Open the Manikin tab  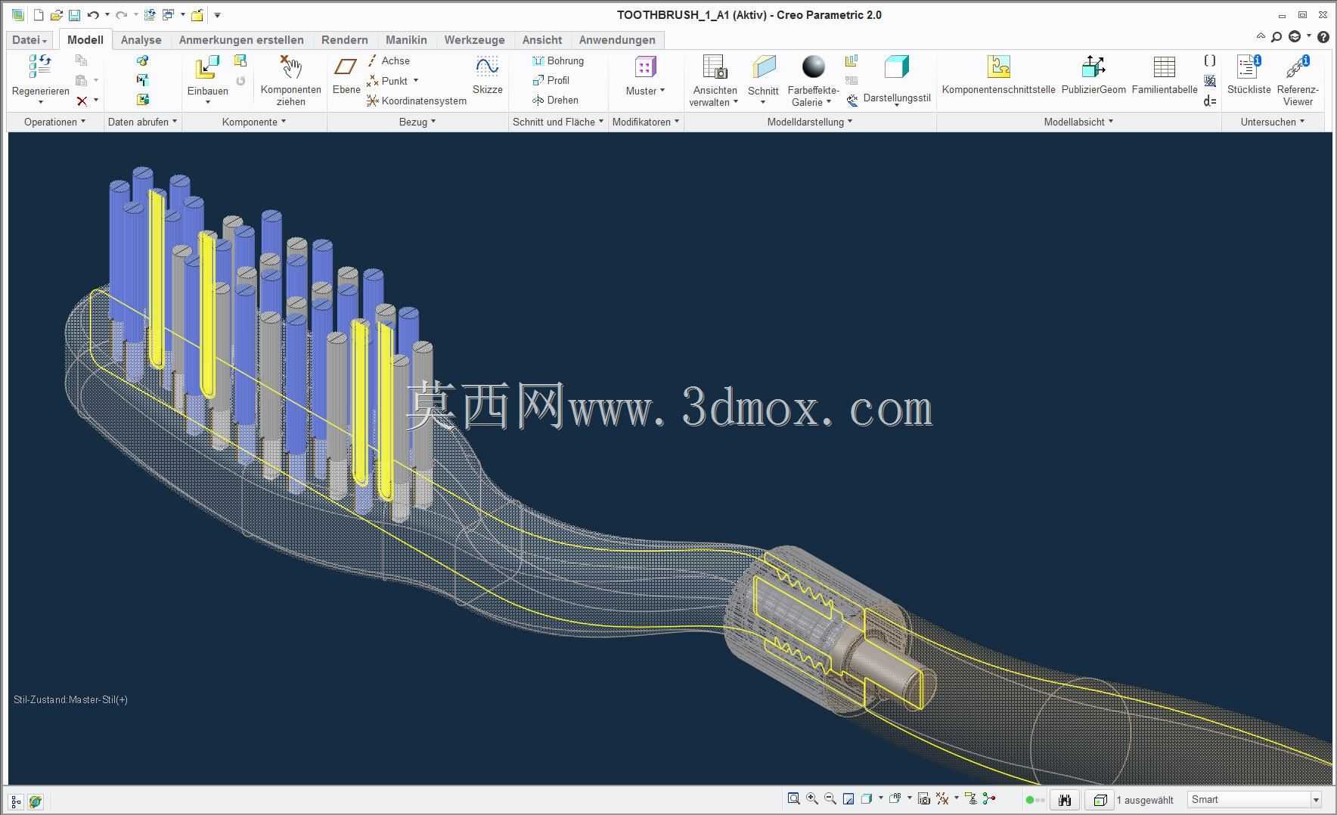click(x=406, y=40)
